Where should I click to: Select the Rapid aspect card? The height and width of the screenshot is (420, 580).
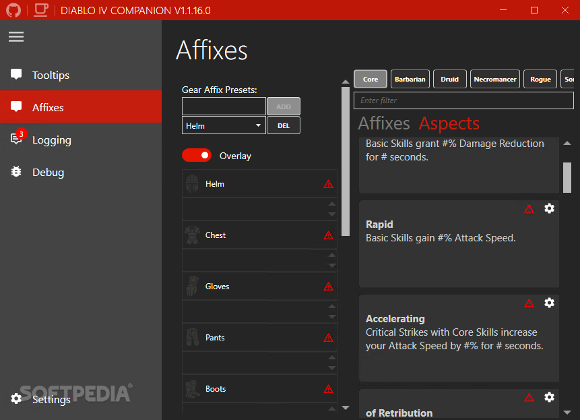(x=459, y=243)
